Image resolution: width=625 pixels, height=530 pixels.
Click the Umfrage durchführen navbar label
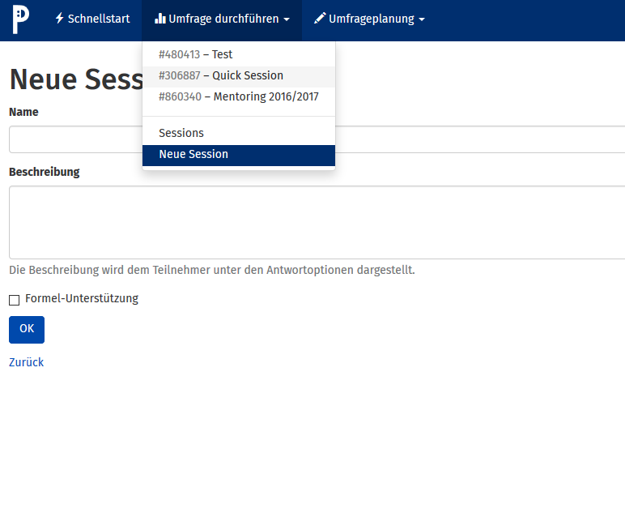[223, 19]
